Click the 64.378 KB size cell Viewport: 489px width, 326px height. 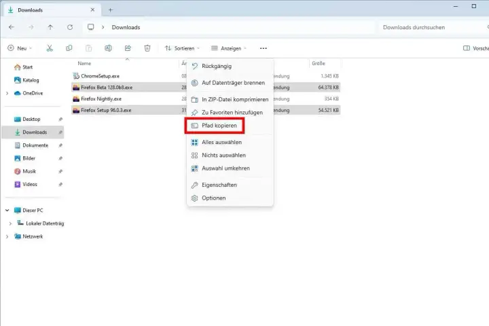click(328, 88)
